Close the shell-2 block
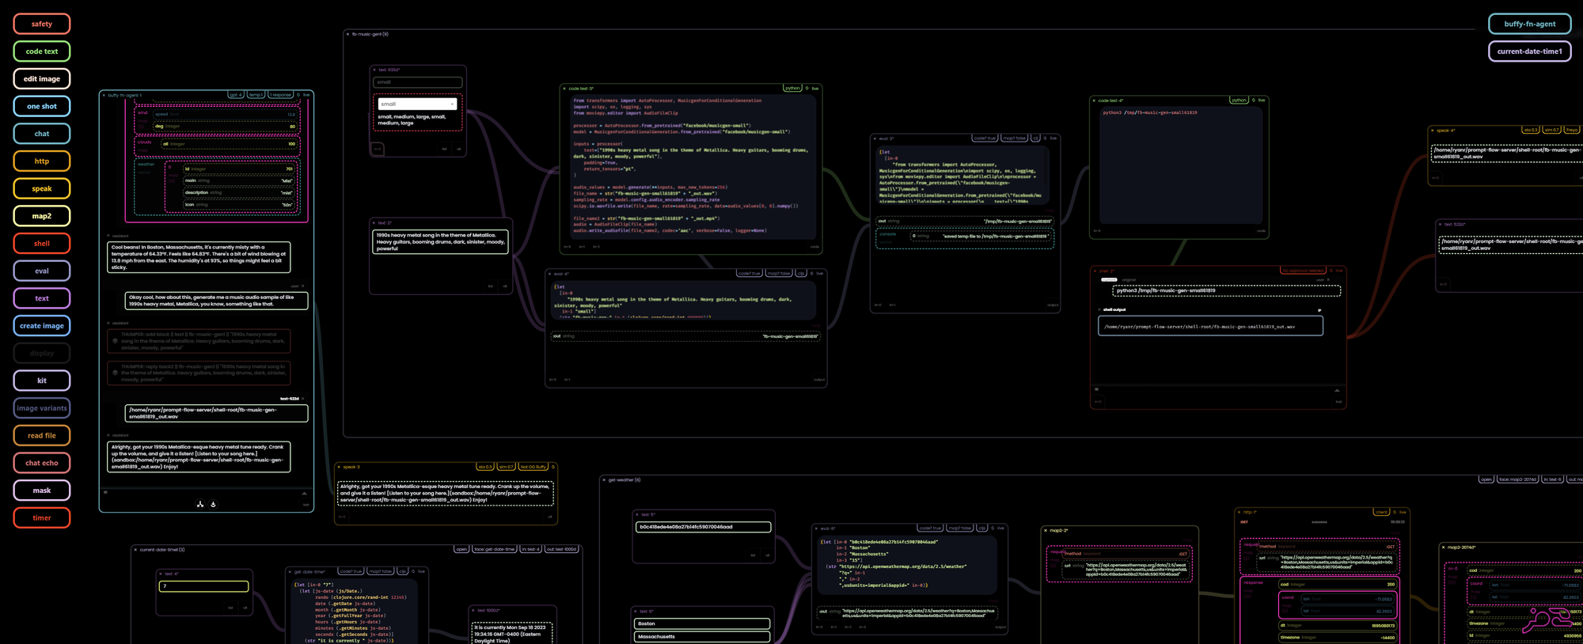 click(1095, 271)
